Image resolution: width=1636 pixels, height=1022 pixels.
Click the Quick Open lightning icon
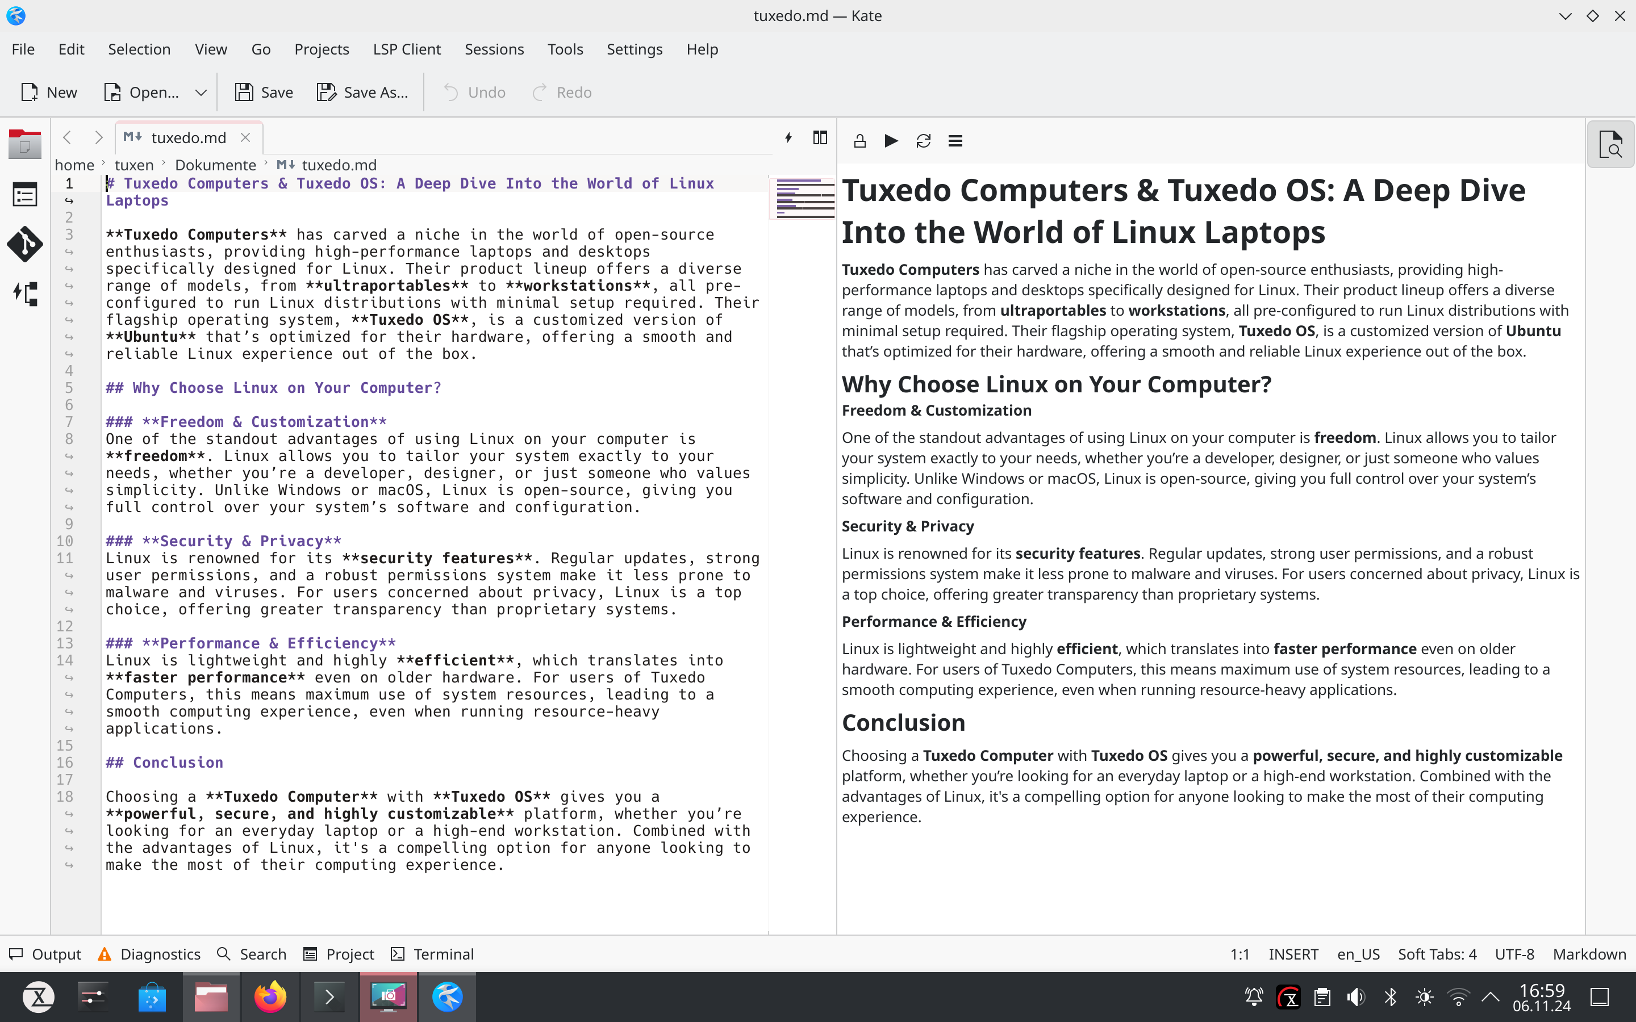click(788, 138)
